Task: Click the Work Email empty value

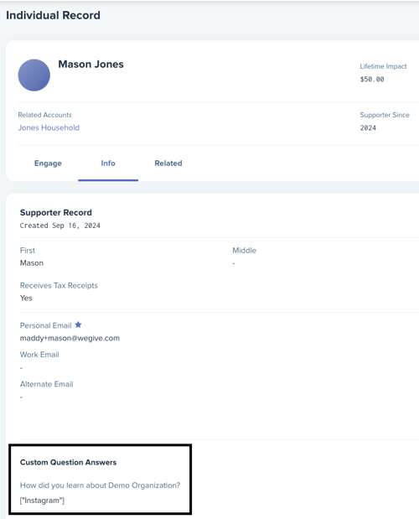Action: coord(22,368)
